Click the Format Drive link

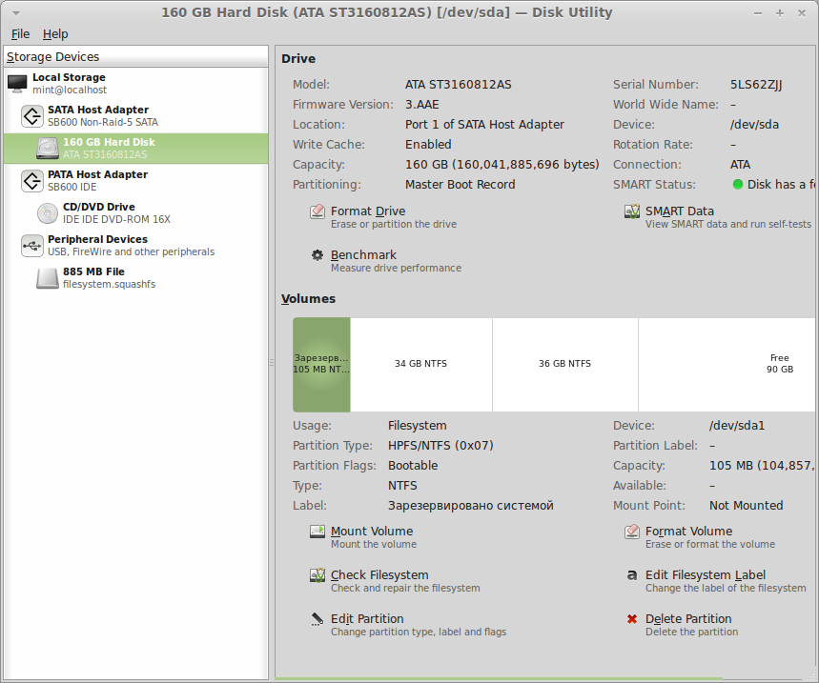click(x=368, y=211)
